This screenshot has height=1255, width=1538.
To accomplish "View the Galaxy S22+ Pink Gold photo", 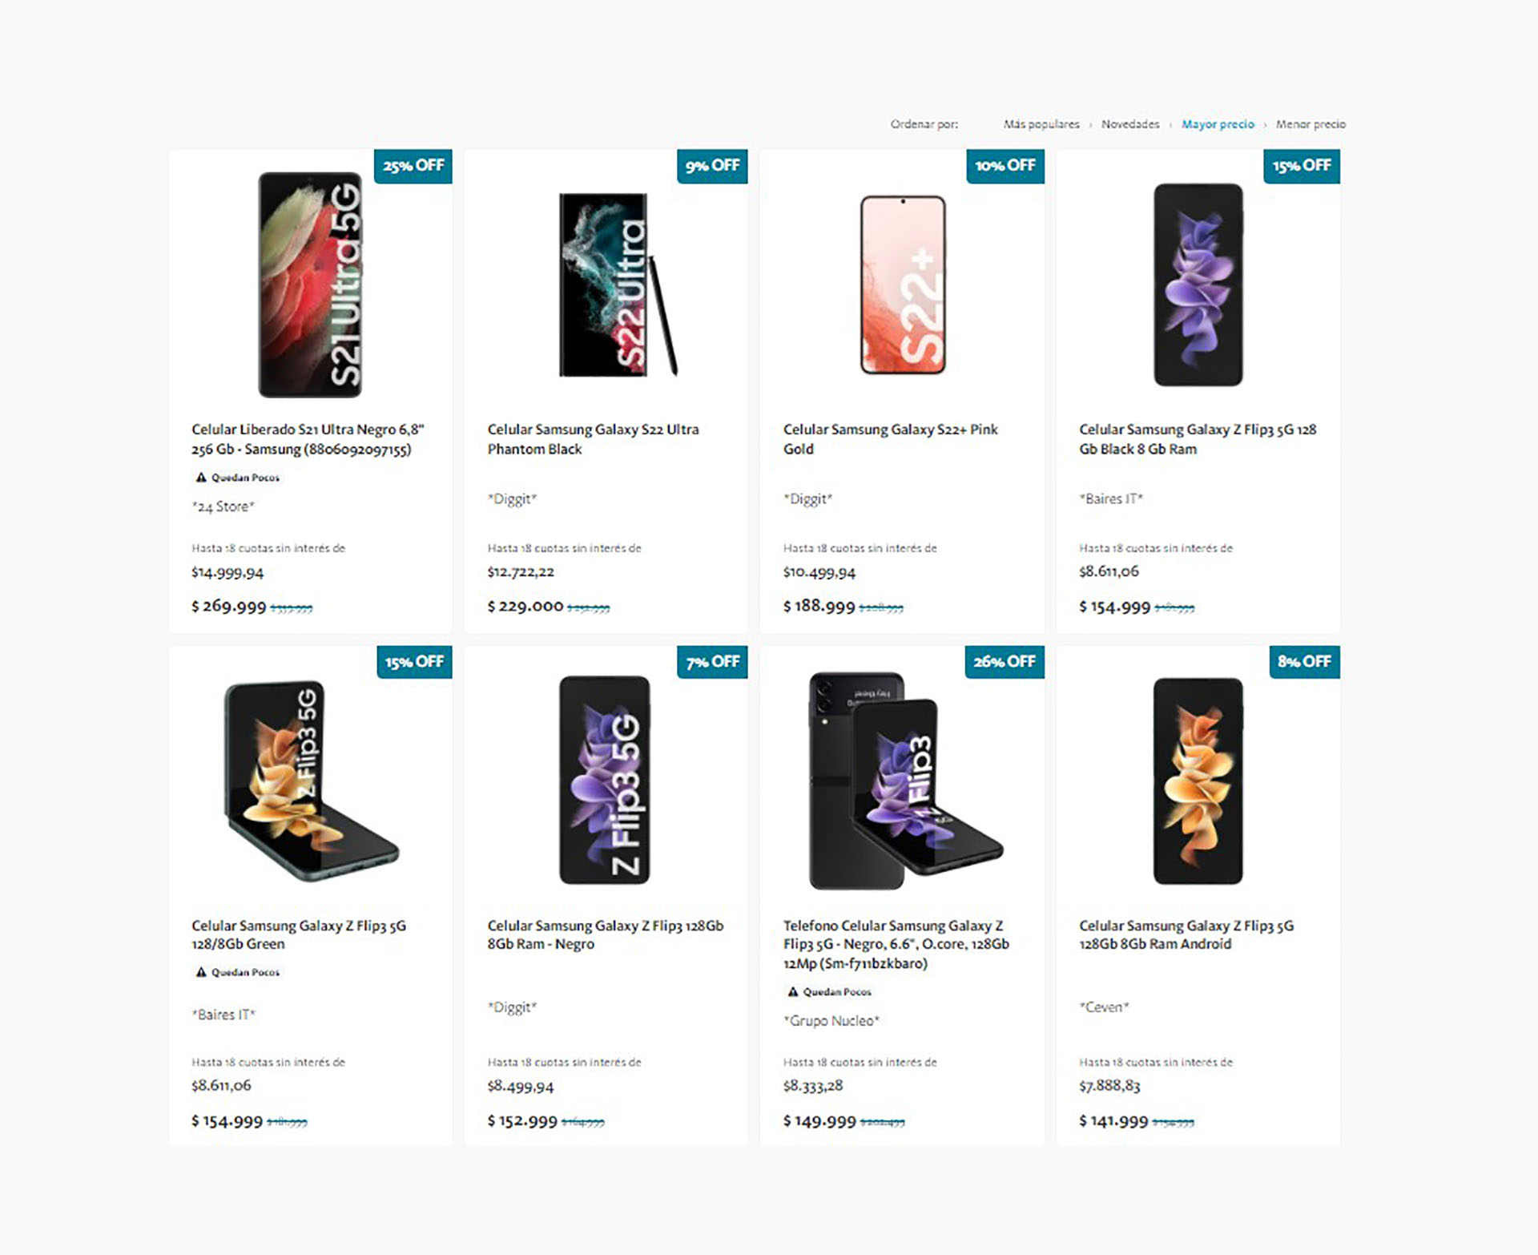I will [x=903, y=284].
